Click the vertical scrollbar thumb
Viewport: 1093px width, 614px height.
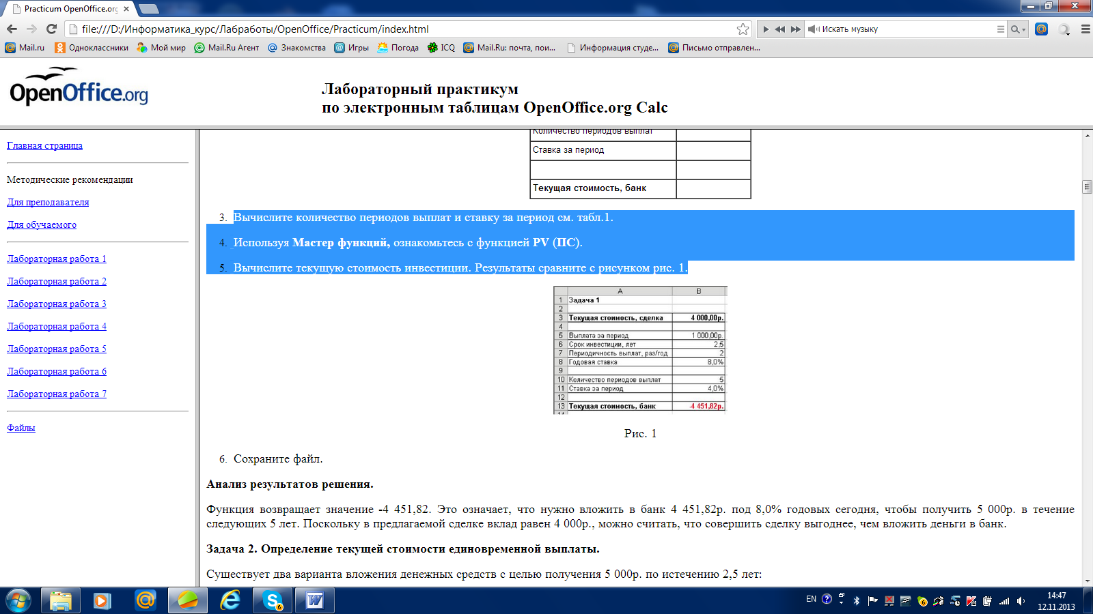[1087, 187]
